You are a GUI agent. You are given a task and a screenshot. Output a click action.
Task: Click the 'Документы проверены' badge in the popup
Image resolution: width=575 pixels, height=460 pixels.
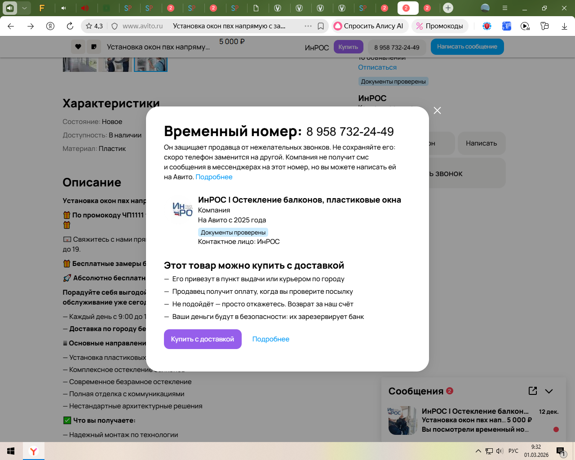(233, 232)
